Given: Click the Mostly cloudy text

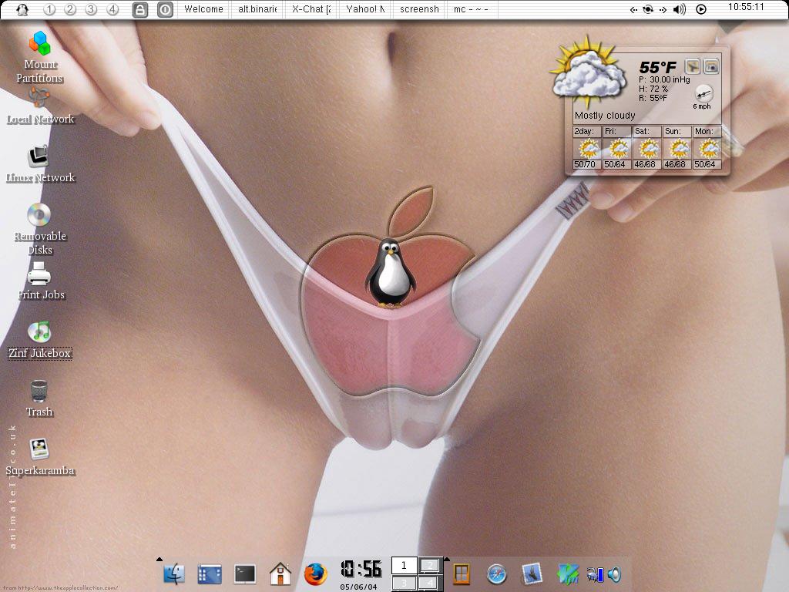Looking at the screenshot, I should click(605, 116).
